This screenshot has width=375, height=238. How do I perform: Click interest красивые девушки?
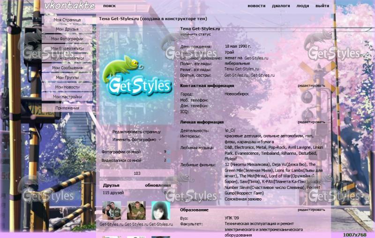243,136
